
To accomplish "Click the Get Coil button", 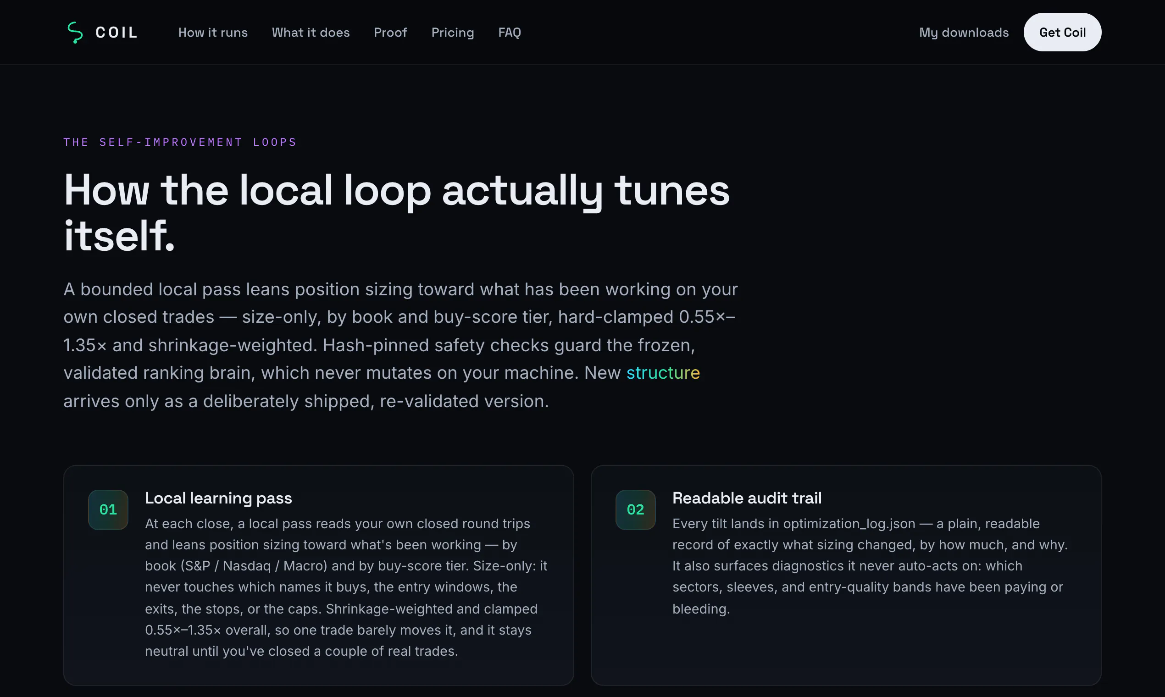I will pyautogui.click(x=1062, y=32).
